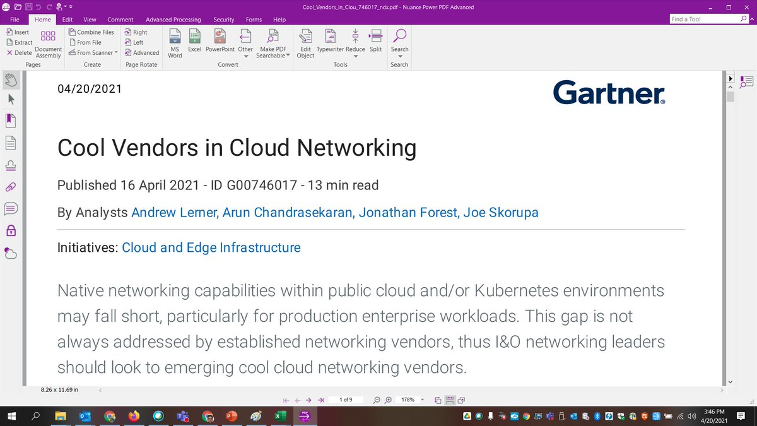757x426 pixels.
Task: Switch to the Comment tab
Action: (120, 20)
